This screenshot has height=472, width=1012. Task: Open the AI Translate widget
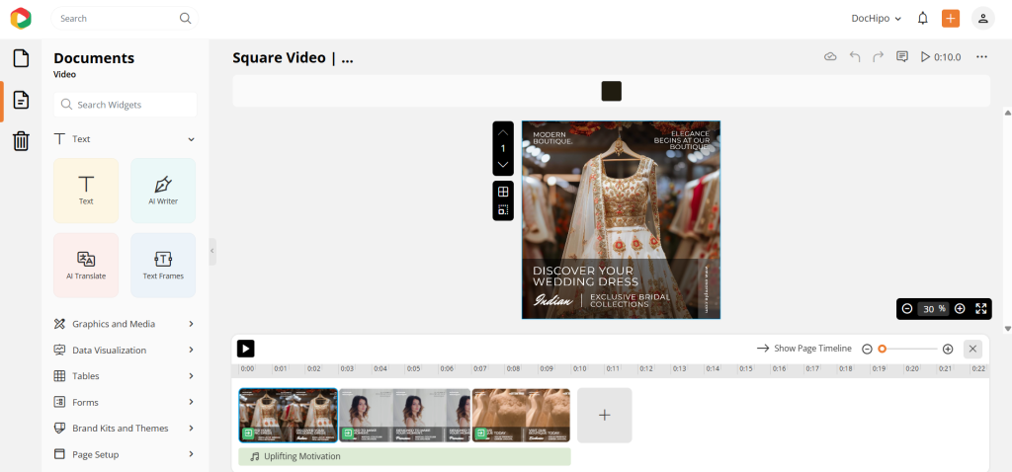point(86,265)
